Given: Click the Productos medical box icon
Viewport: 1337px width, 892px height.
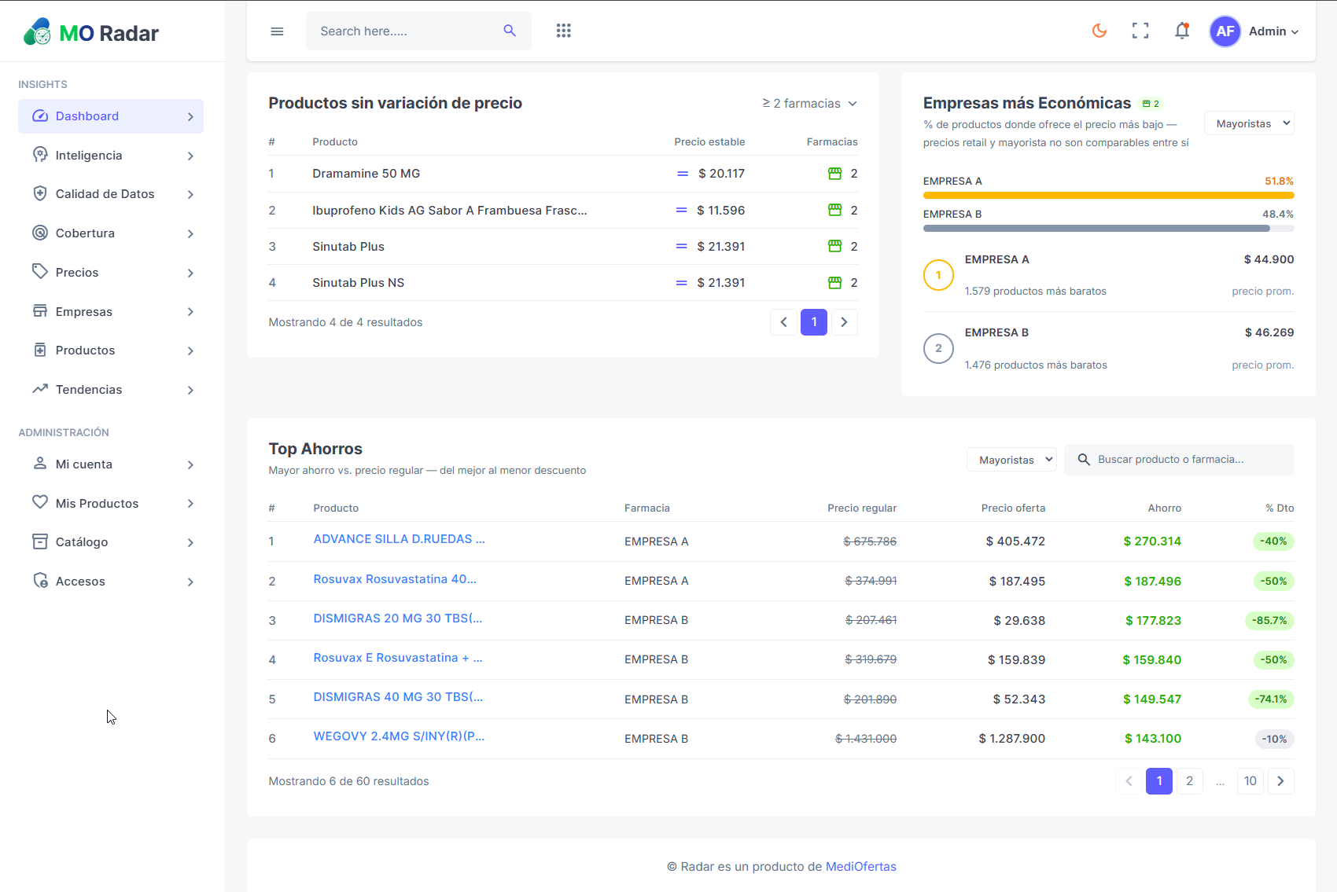Looking at the screenshot, I should point(40,350).
